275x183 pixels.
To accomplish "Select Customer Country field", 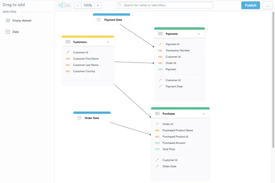I will (x=84, y=71).
